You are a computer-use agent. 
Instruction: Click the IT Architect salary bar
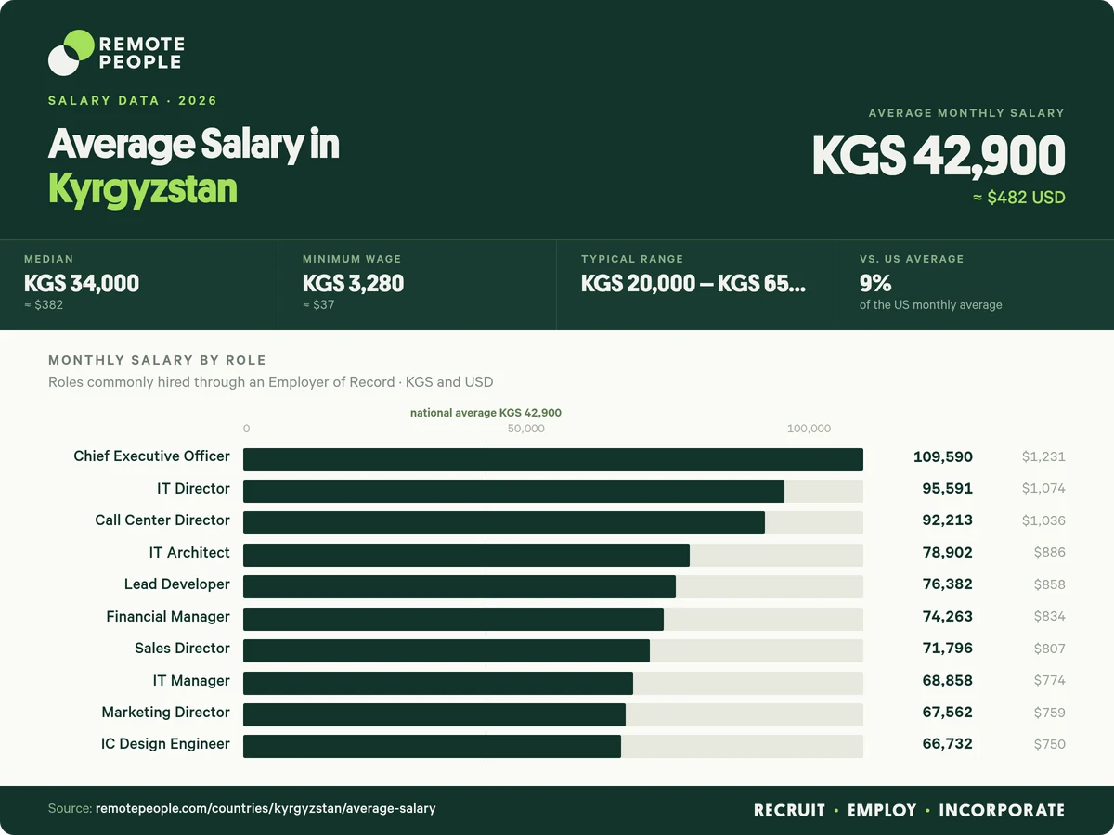pos(466,555)
